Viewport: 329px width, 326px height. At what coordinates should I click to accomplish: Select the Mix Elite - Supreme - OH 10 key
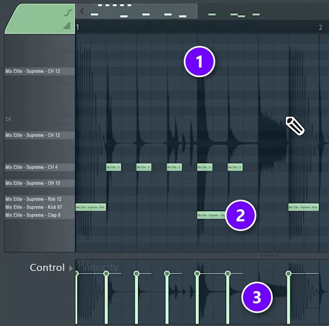click(39, 183)
